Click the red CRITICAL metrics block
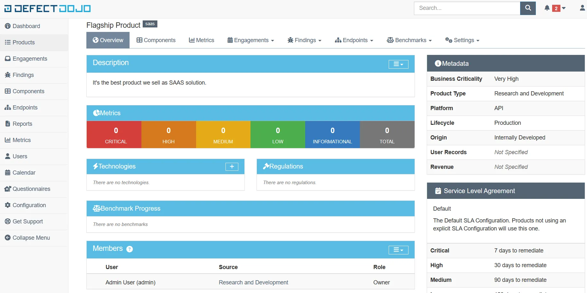This screenshot has height=293, width=587. (x=115, y=134)
